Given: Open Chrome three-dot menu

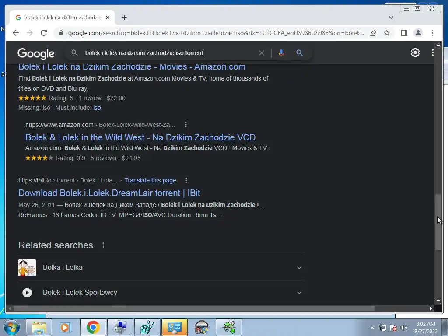Looking at the screenshot, I should 432,33.
